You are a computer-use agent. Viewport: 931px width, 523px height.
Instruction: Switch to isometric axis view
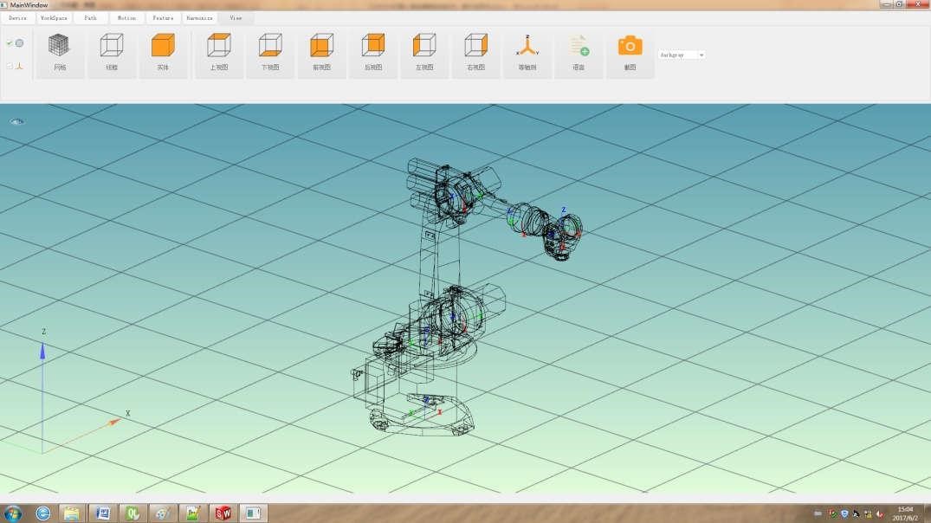point(527,52)
